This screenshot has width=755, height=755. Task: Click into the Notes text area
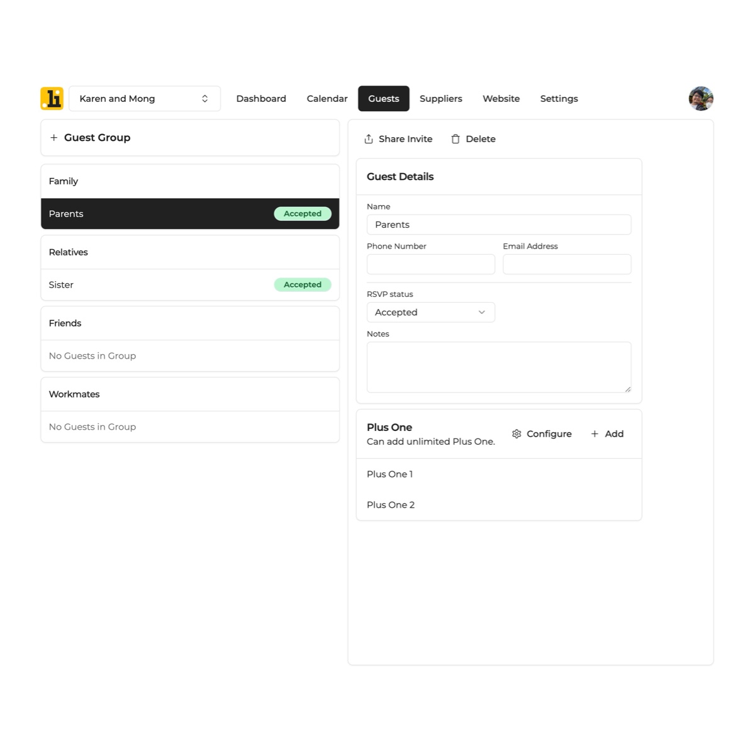[x=499, y=367]
